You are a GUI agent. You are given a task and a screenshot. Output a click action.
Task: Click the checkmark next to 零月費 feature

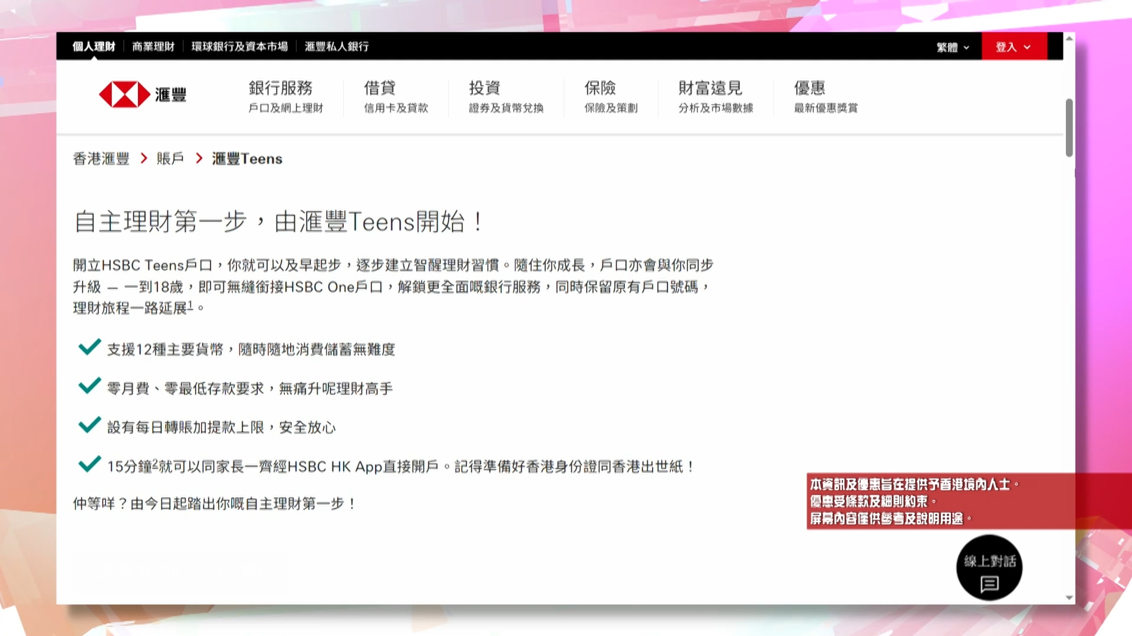point(88,386)
